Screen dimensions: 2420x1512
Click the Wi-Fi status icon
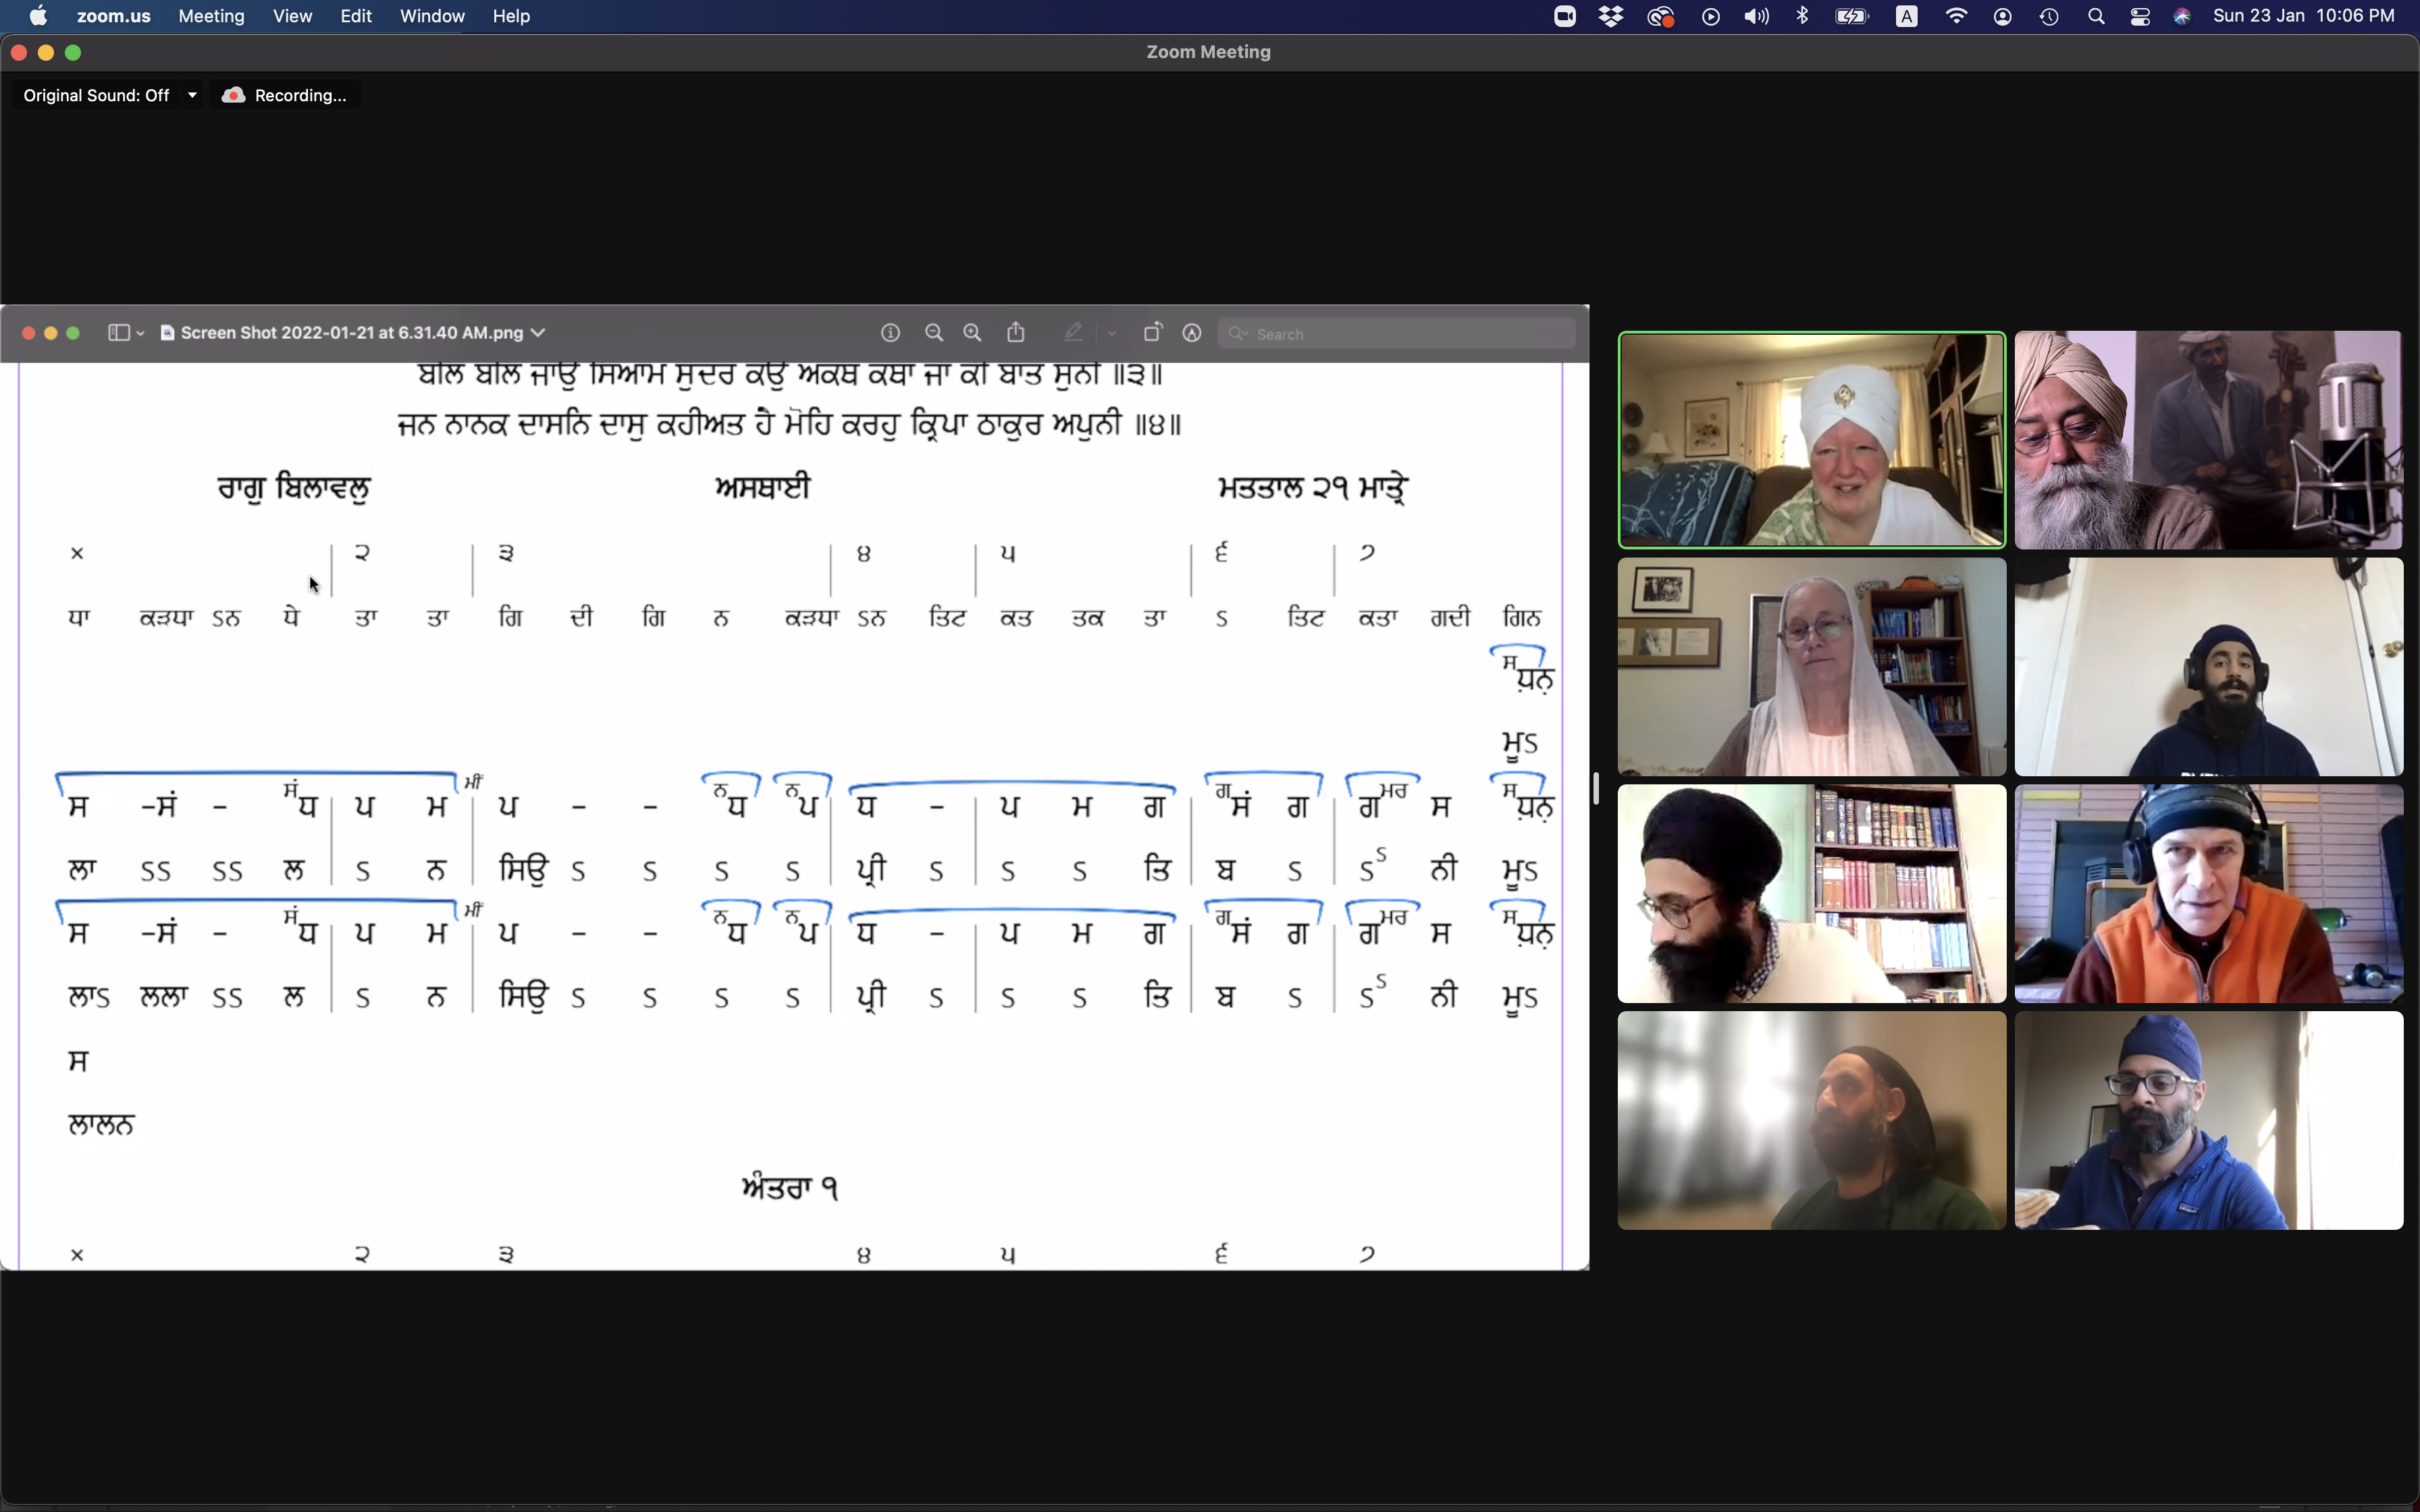pyautogui.click(x=1956, y=16)
